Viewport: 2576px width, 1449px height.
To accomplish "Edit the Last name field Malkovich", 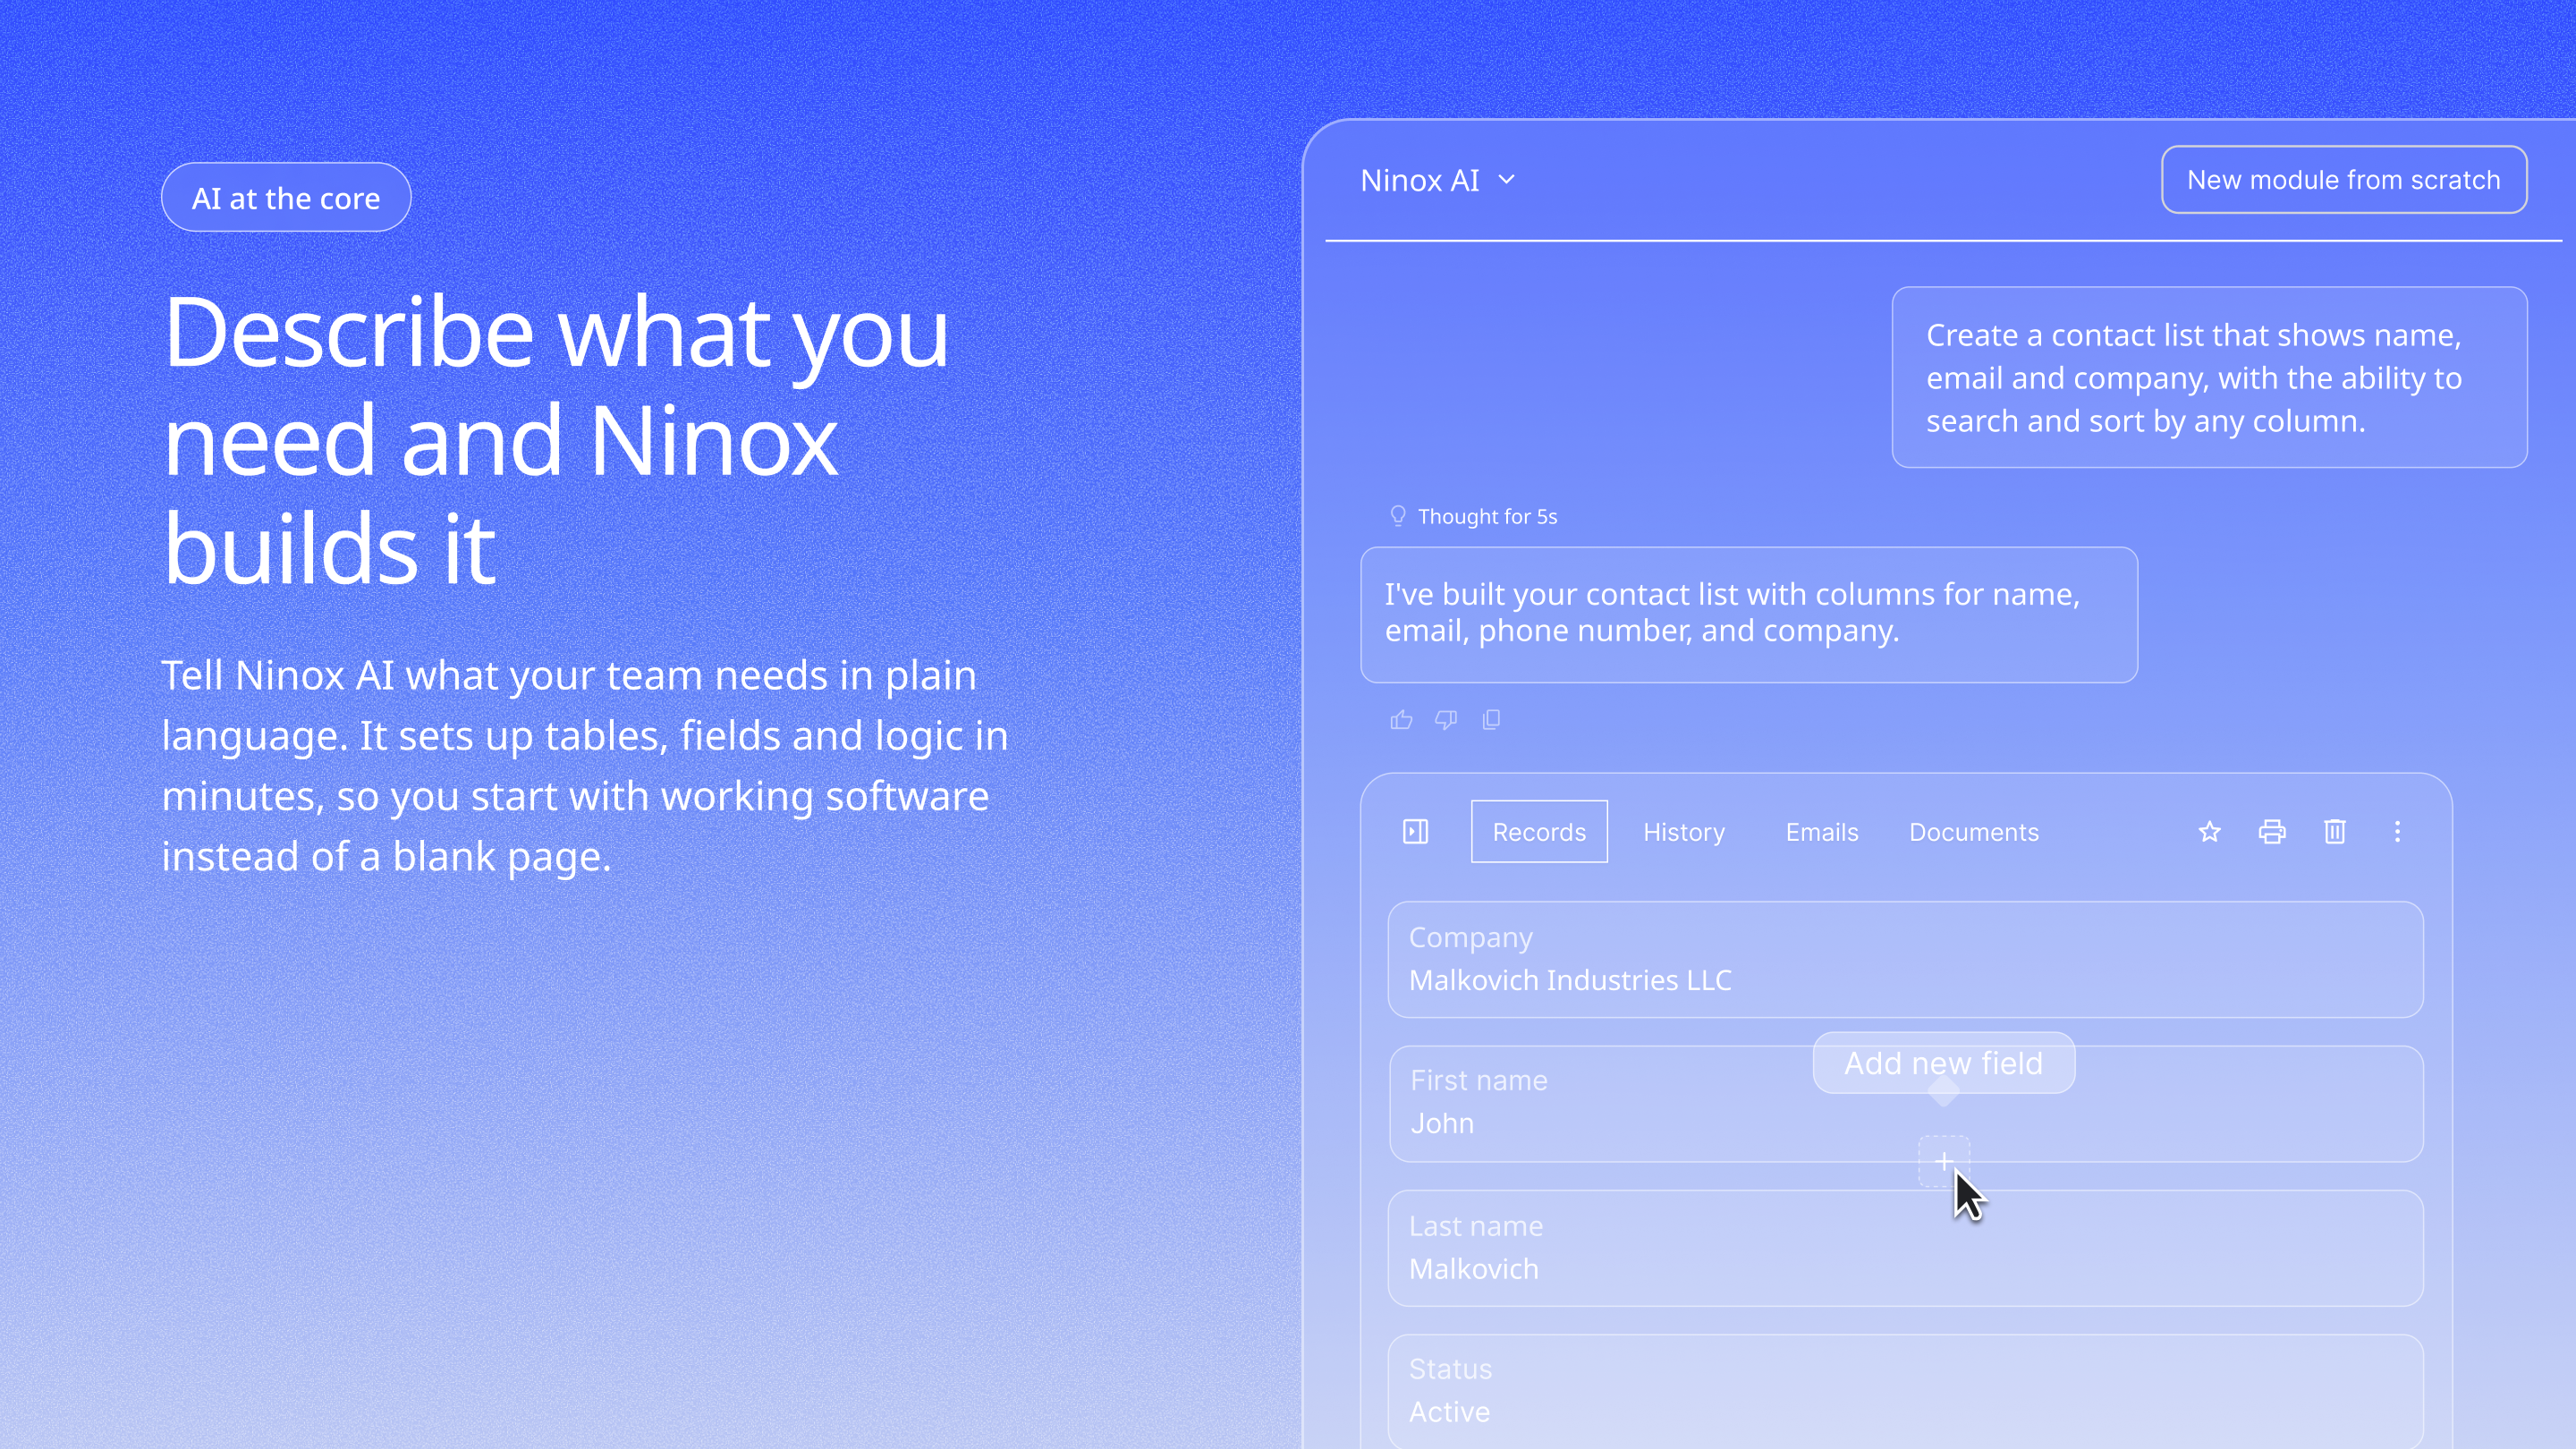I will click(1905, 1248).
